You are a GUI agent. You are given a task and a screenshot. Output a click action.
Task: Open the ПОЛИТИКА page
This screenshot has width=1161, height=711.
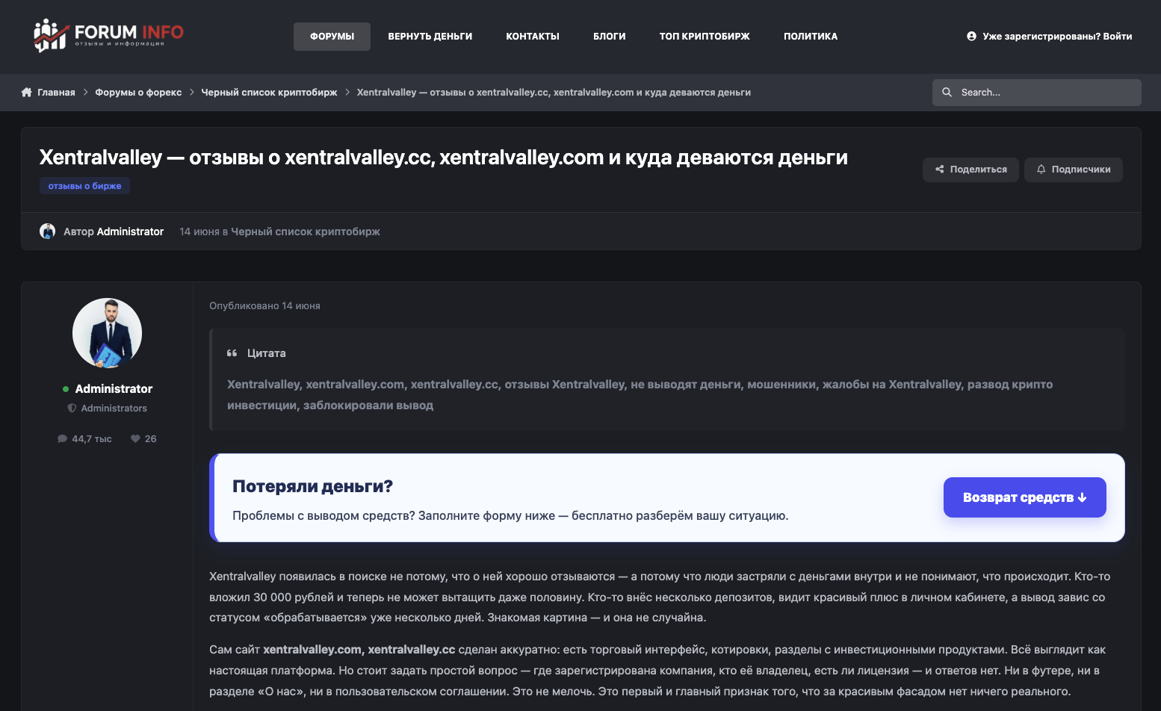pos(811,37)
